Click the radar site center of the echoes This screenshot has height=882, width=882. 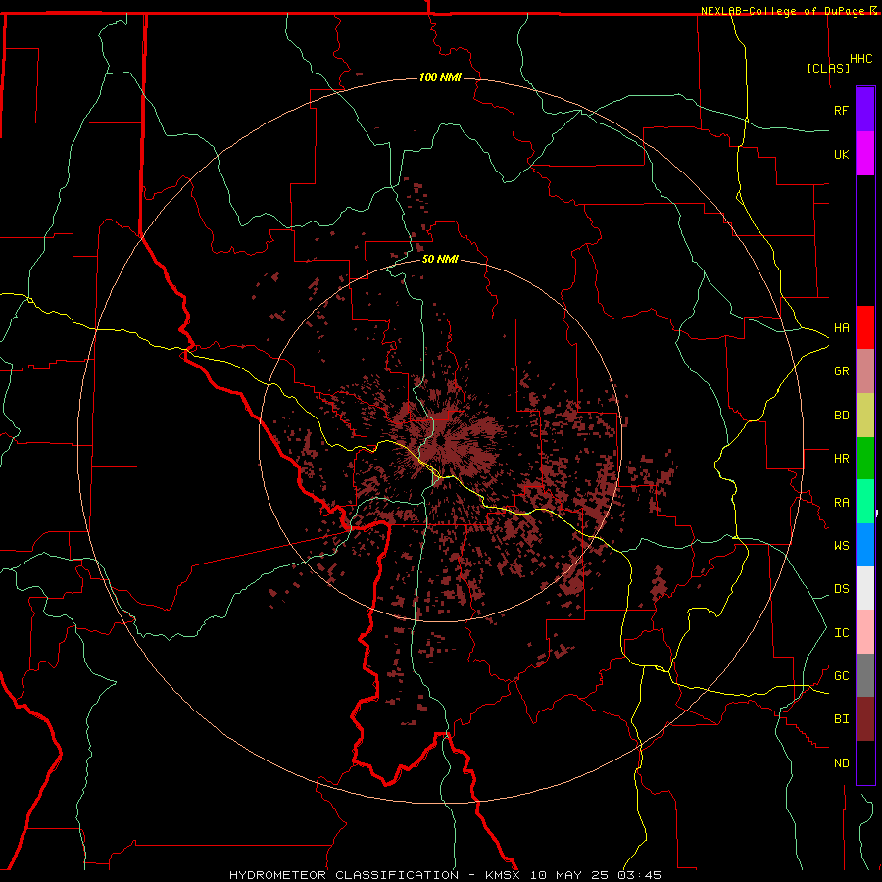coord(440,440)
